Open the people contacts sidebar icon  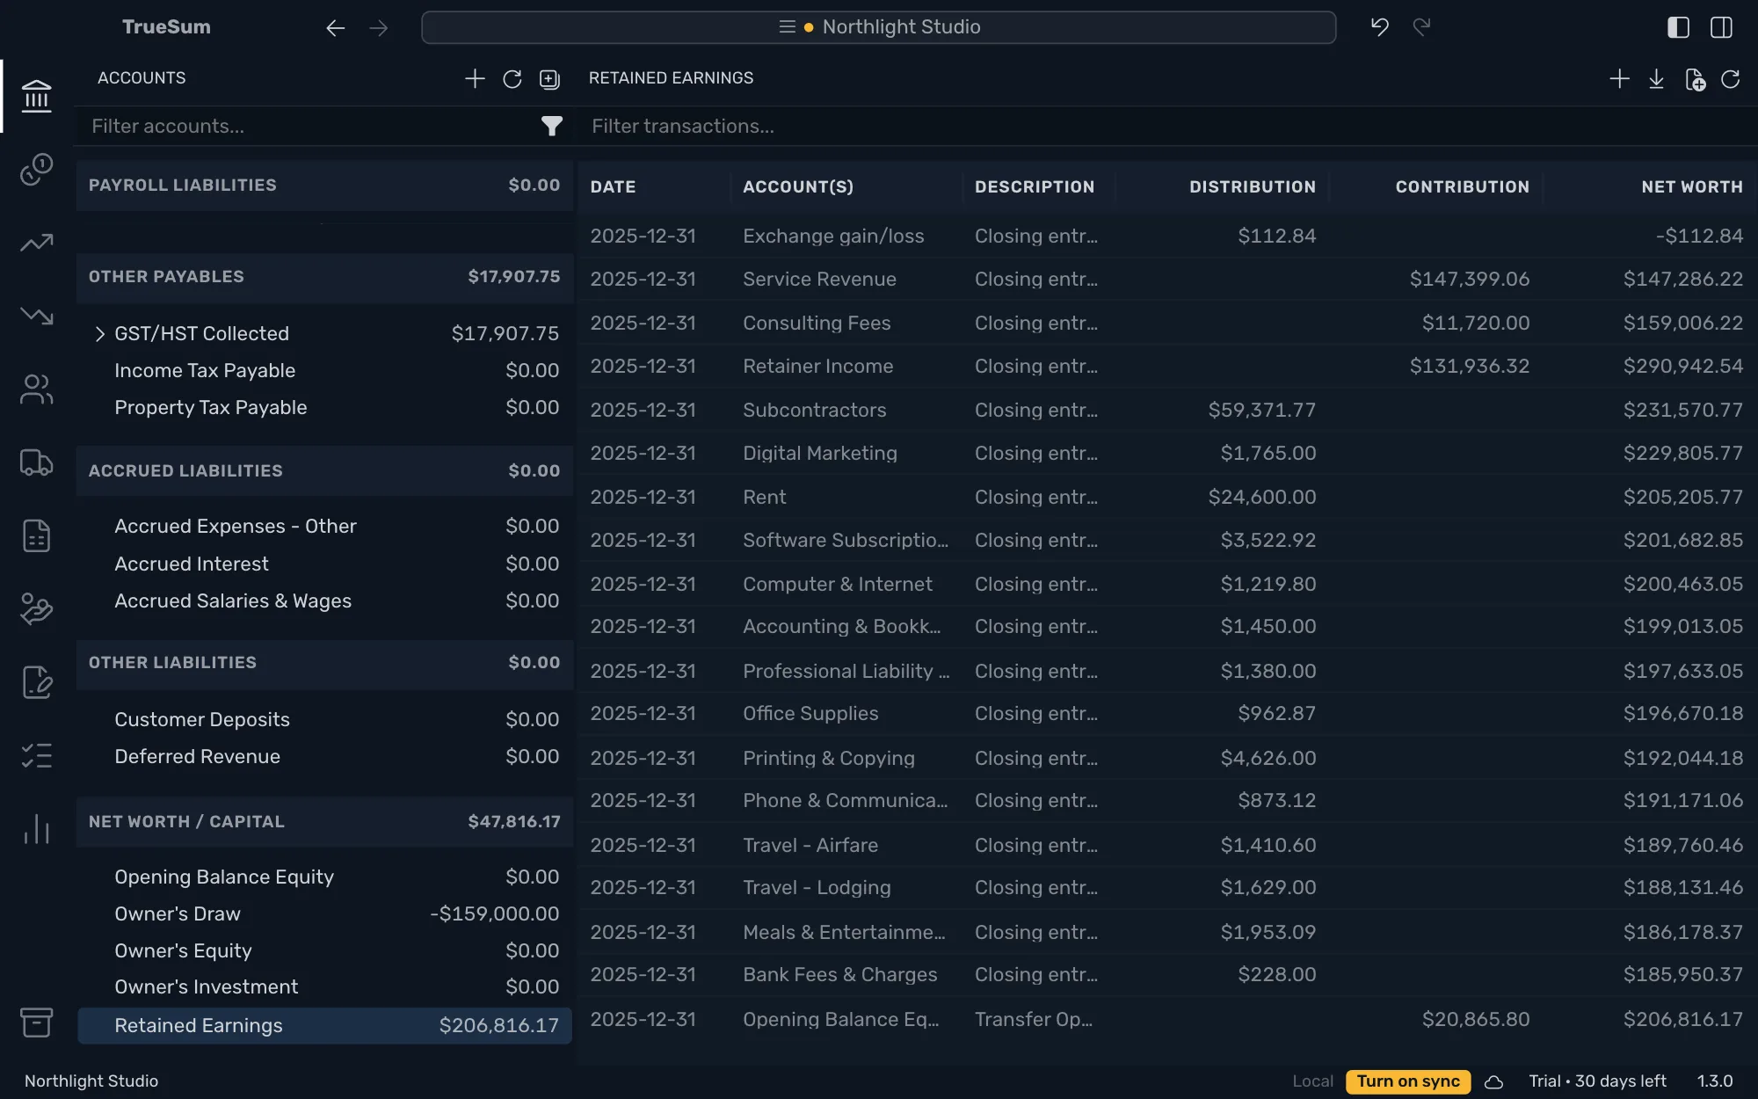(x=36, y=389)
